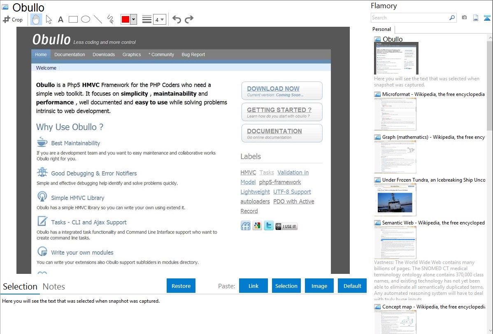This screenshot has width=493, height=334.
Task: Undo the last annotation
Action: click(x=177, y=19)
